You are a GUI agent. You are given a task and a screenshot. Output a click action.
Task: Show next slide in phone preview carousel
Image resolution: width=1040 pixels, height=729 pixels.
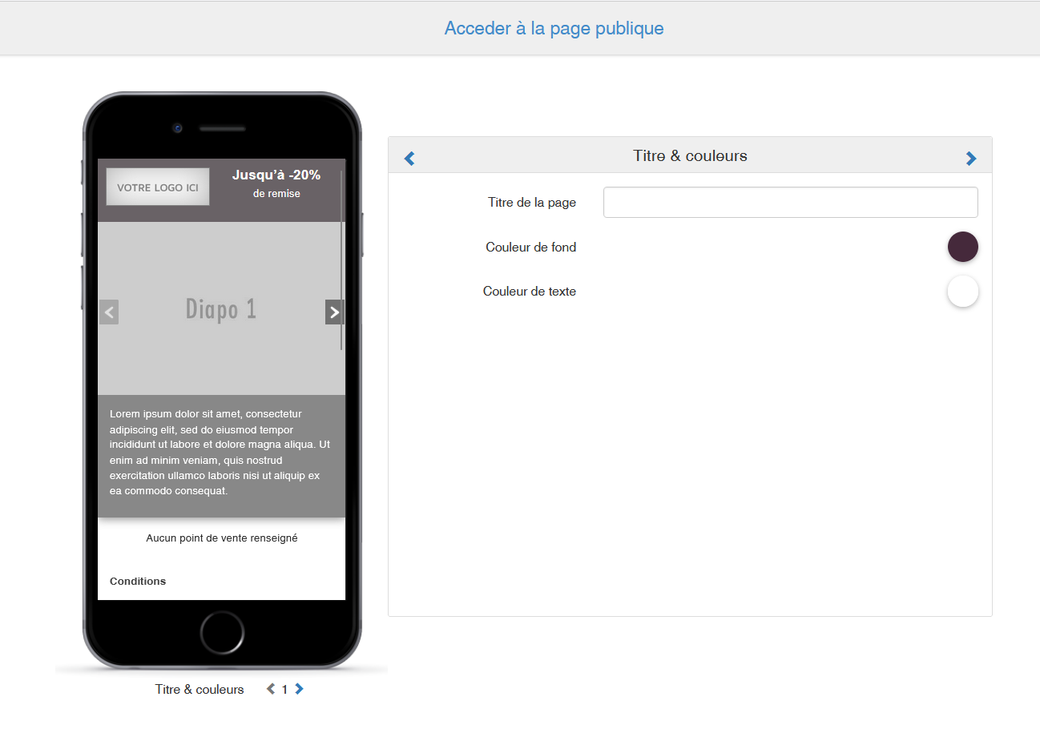[x=335, y=312]
